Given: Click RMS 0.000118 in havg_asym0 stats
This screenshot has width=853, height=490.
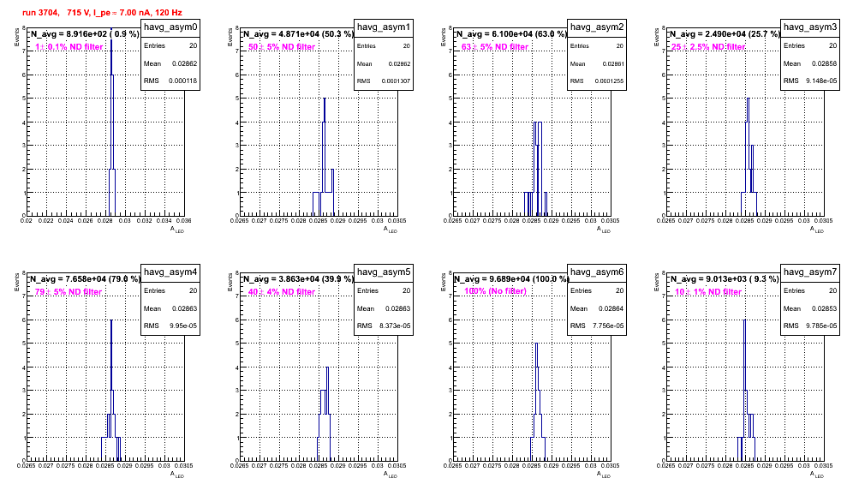Looking at the screenshot, I should point(170,81).
